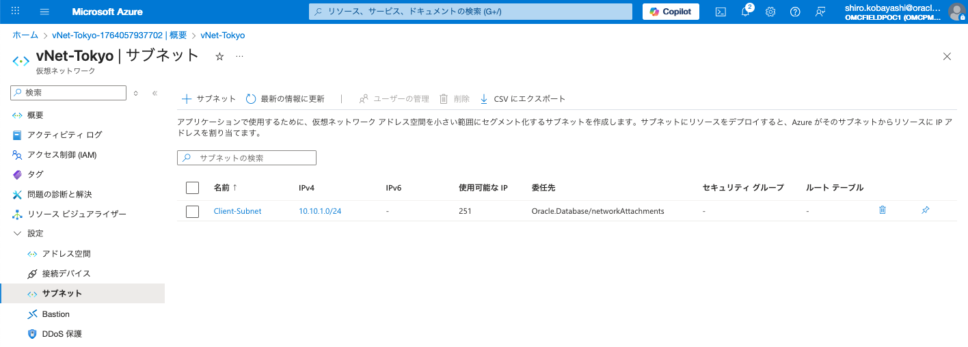Open the vNet-Tokyo breadcrumb link
The width and height of the screenshot is (968, 347).
223,35
